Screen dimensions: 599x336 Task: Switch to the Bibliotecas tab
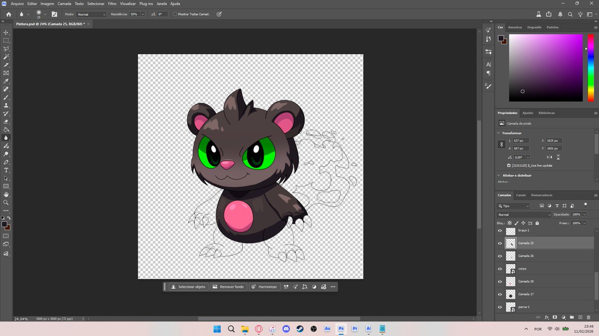pos(547,113)
